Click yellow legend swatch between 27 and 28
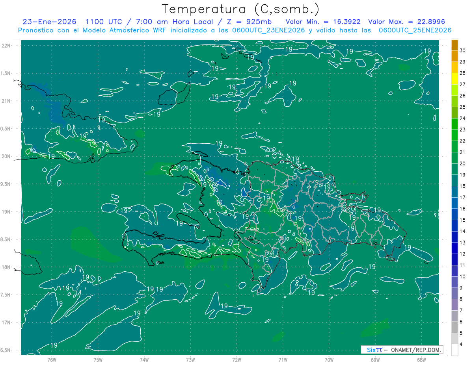 point(454,79)
